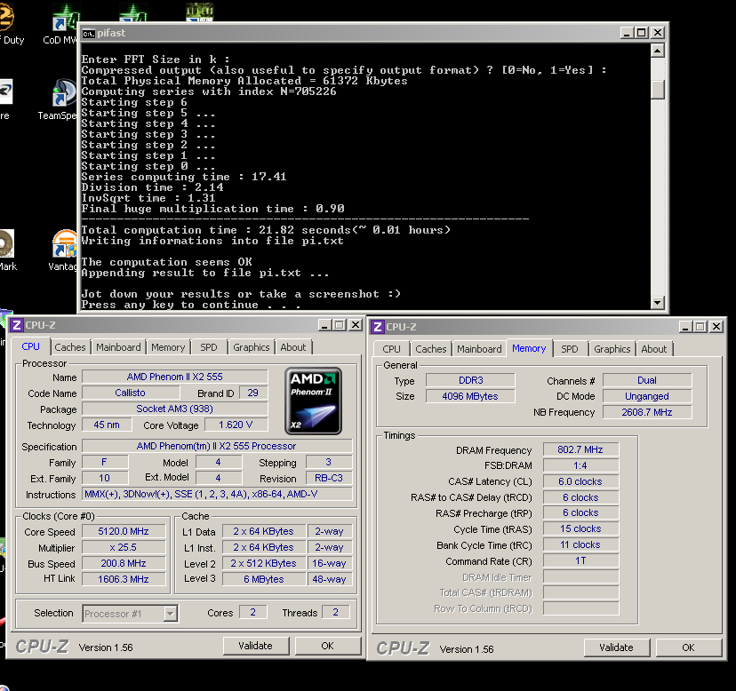Screen dimensions: 736x691
Task: Click the Code Name value Callisto
Action: [130, 393]
